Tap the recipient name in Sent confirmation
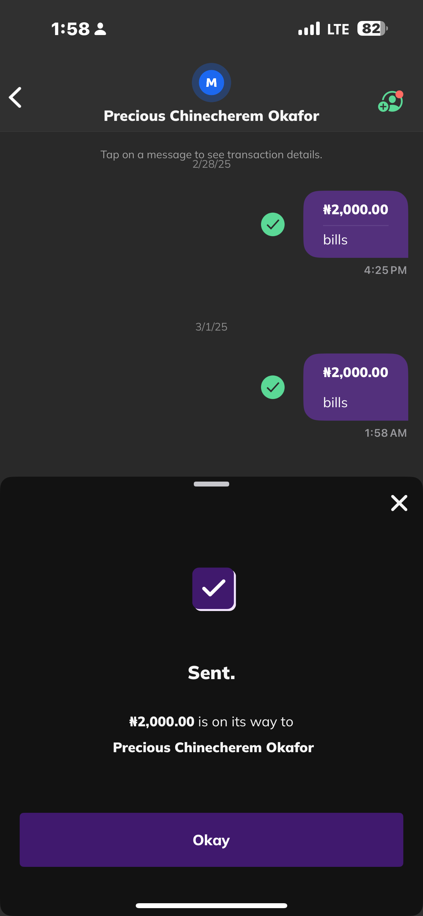423x916 pixels. click(x=213, y=748)
